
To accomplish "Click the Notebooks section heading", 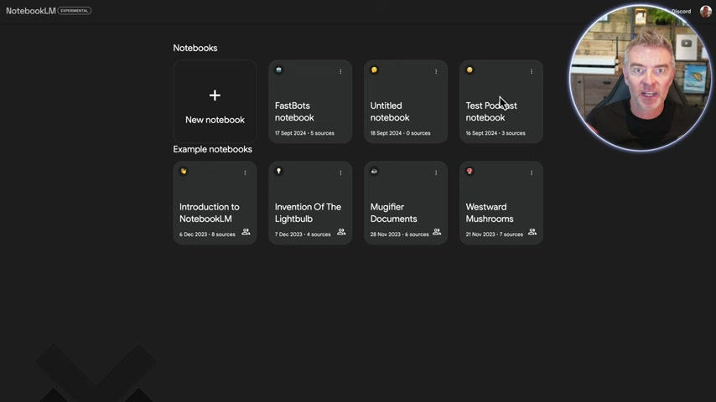I will (195, 48).
